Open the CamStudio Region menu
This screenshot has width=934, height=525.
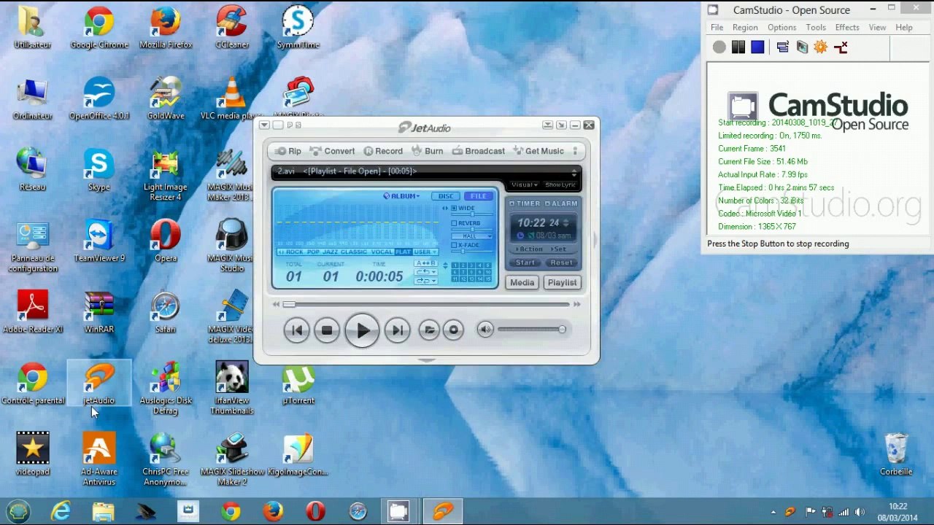[x=745, y=28]
